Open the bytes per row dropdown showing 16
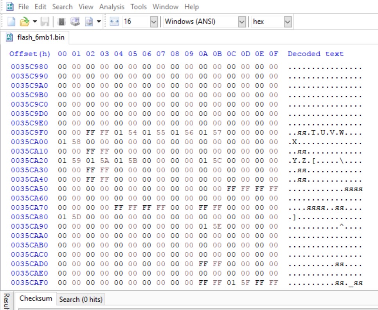Viewport: 378px width, 310px height. (153, 22)
